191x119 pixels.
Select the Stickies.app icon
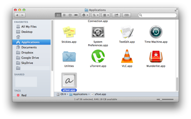pos(69,32)
